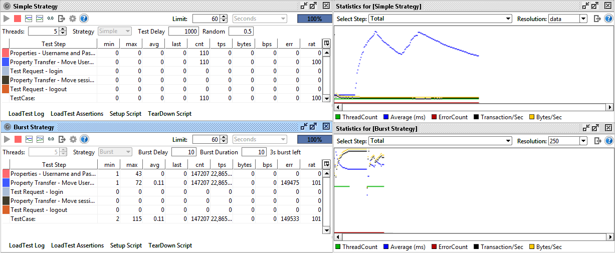Image resolution: width=615 pixels, height=253 pixels.
Task: Open Setup Script tab in Burst Strategy
Action: tap(126, 245)
